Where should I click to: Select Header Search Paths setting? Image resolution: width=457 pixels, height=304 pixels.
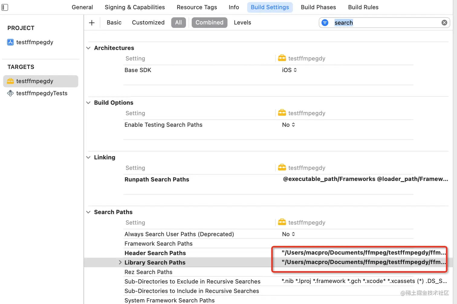[155, 253]
